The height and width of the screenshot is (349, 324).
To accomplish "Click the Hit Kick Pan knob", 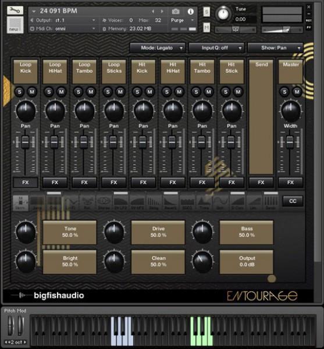I will pos(143,111).
